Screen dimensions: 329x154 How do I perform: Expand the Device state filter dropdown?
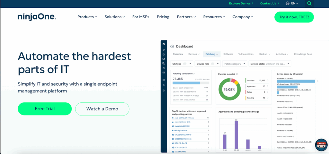pyautogui.click(x=270, y=64)
